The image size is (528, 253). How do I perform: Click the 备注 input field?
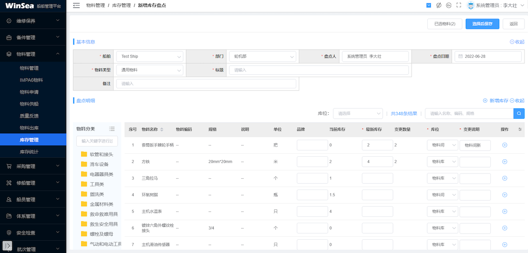tap(206, 84)
